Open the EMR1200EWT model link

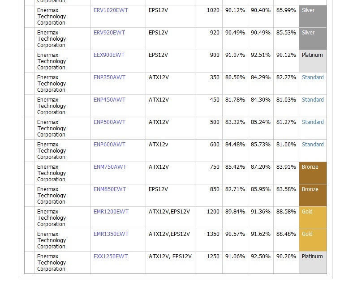coord(111,212)
